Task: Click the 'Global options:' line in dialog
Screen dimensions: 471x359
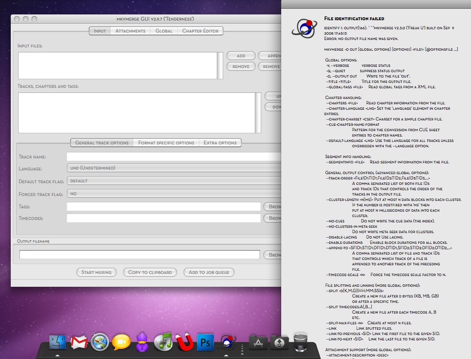Action: 341,60
